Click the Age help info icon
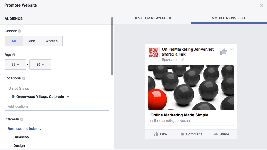267x150 pixels. pos(14,55)
